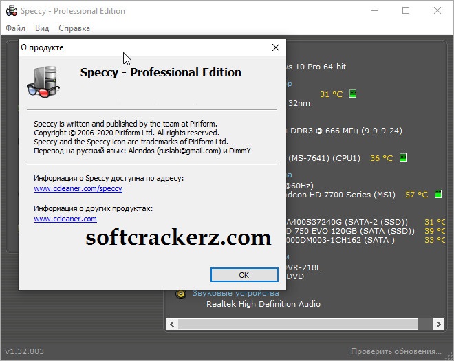This screenshot has height=361, width=454.
Task: Click the 33 °C drive temperature value
Action: point(435,240)
